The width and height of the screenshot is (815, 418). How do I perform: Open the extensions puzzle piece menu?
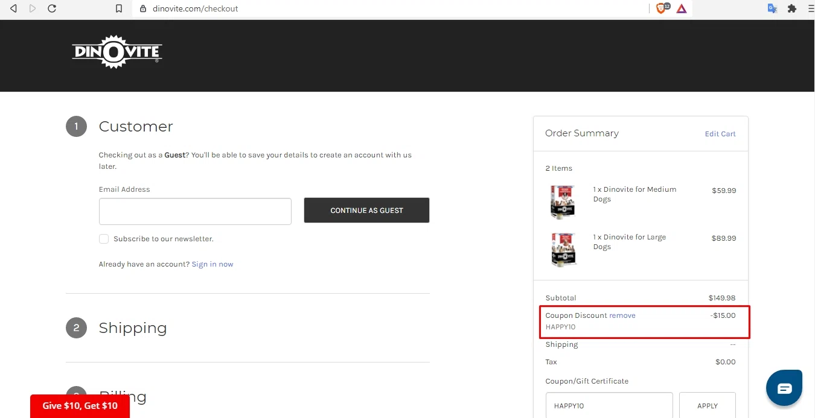click(792, 8)
